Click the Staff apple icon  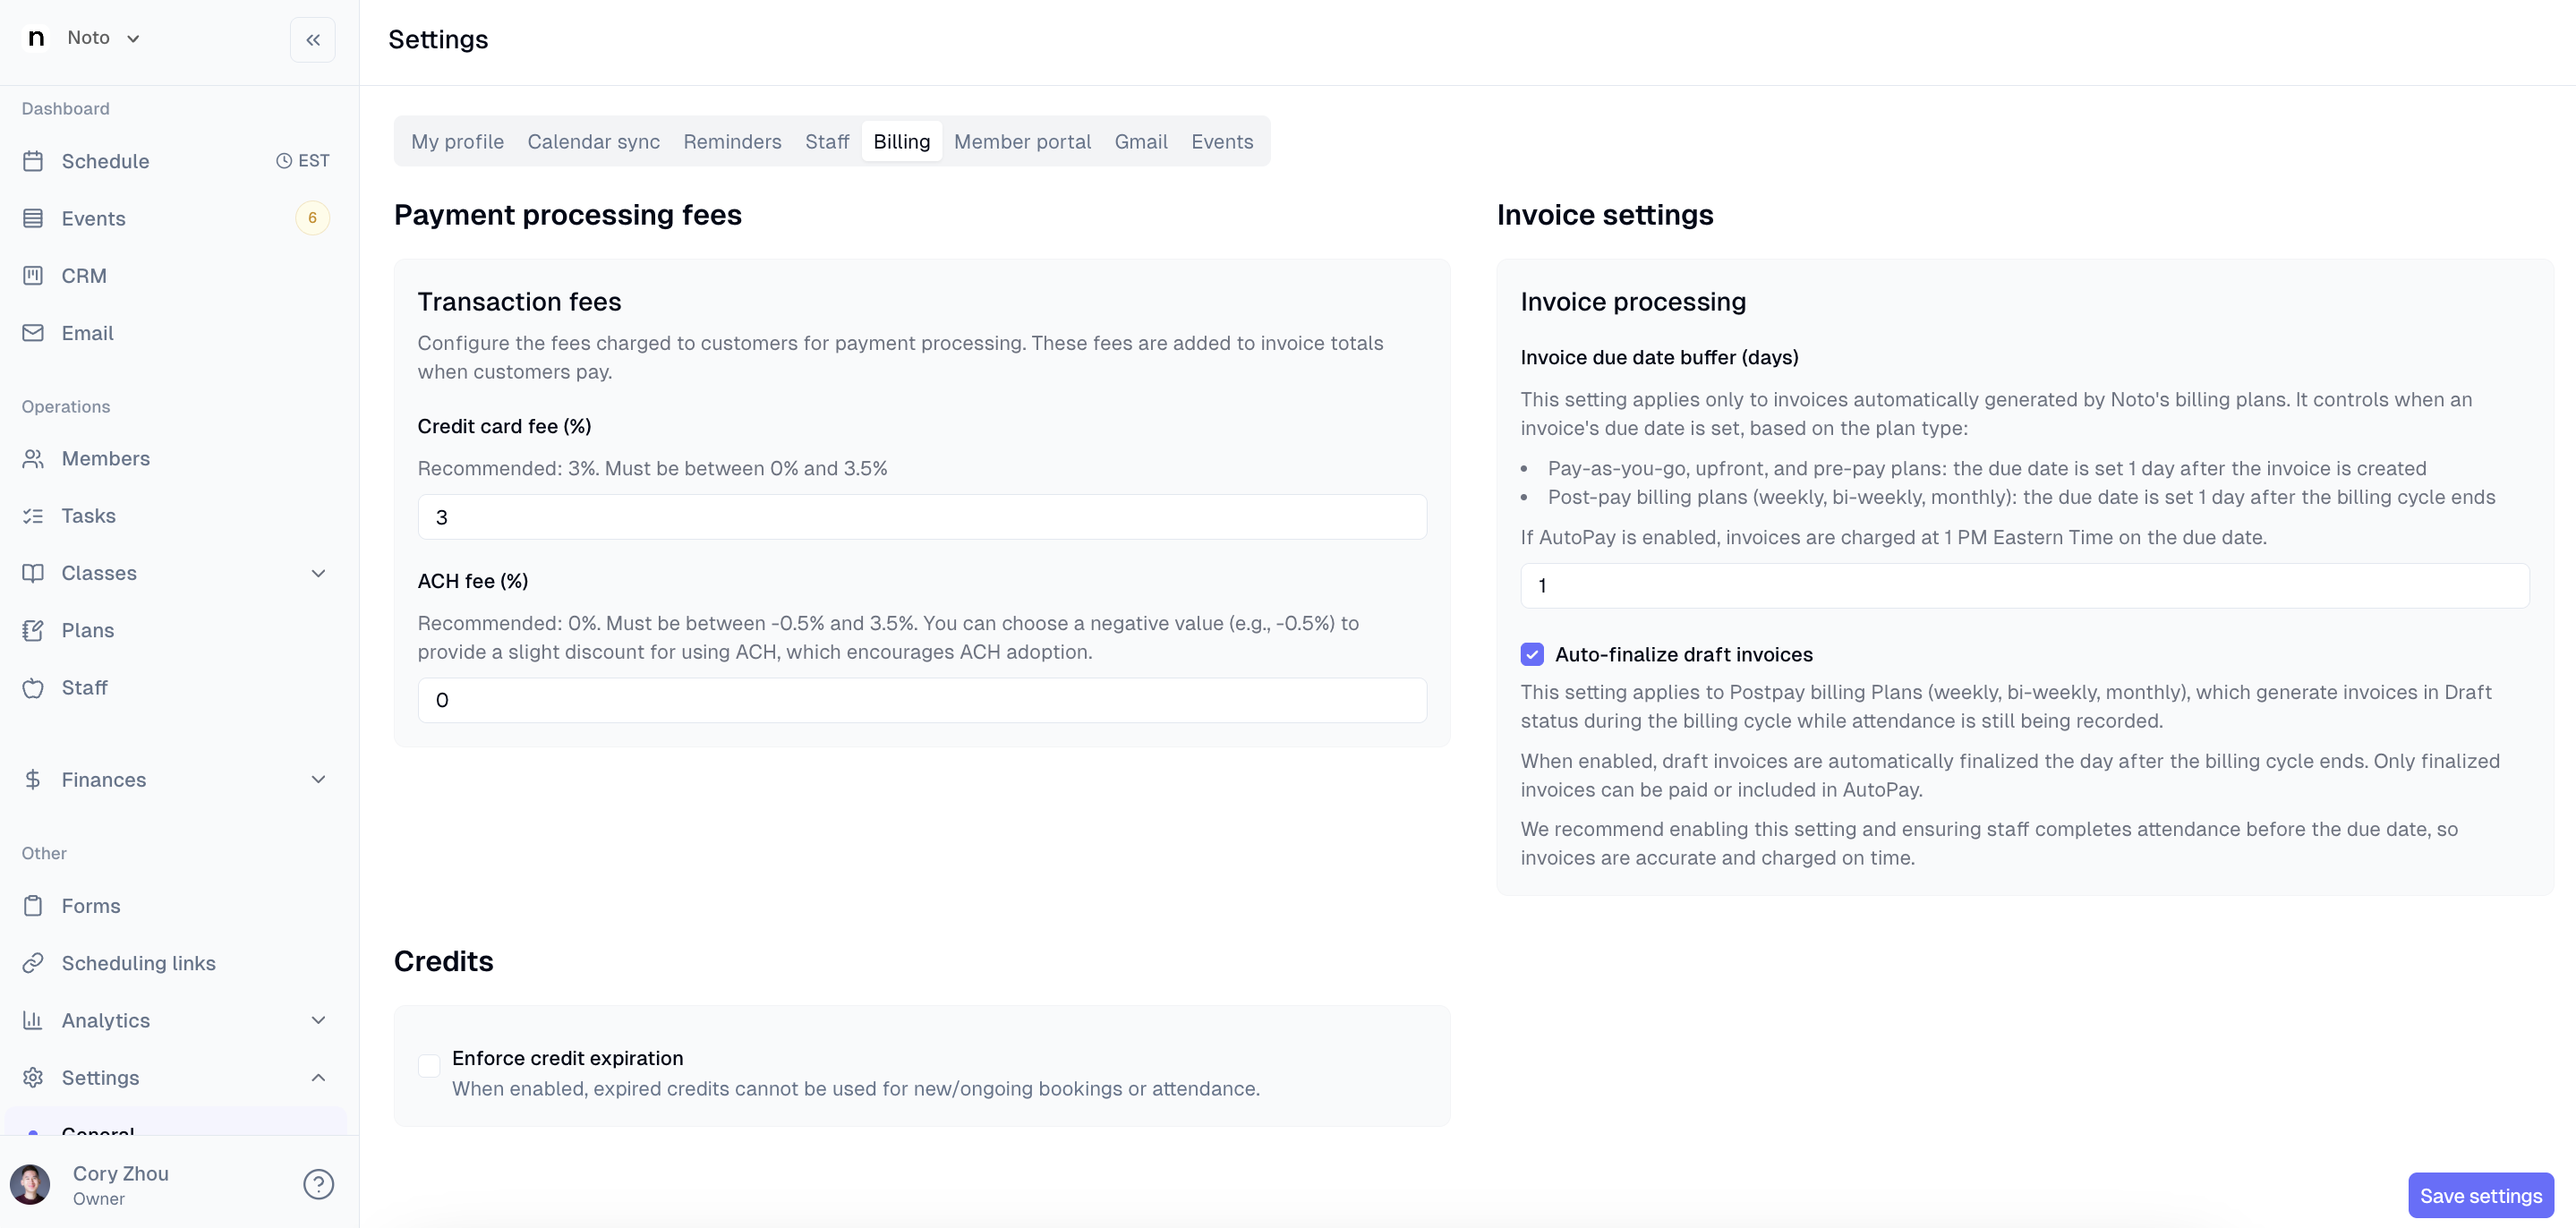tap(33, 688)
